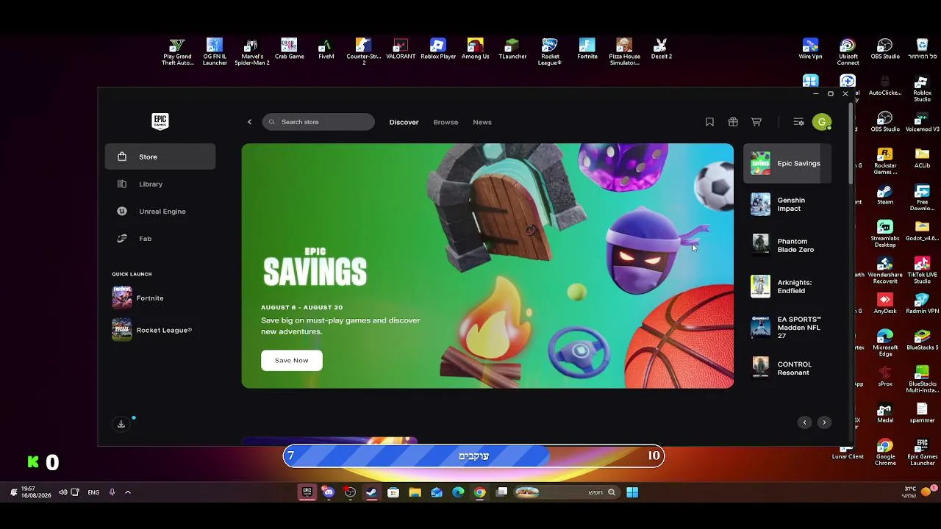Switch to the Discover tab

pos(404,122)
